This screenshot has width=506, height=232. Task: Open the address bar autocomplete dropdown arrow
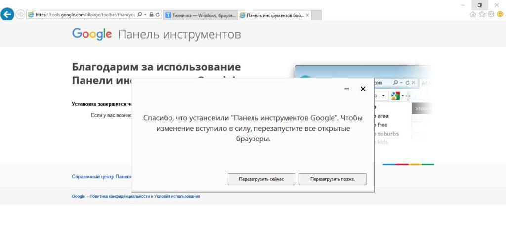pos(145,15)
